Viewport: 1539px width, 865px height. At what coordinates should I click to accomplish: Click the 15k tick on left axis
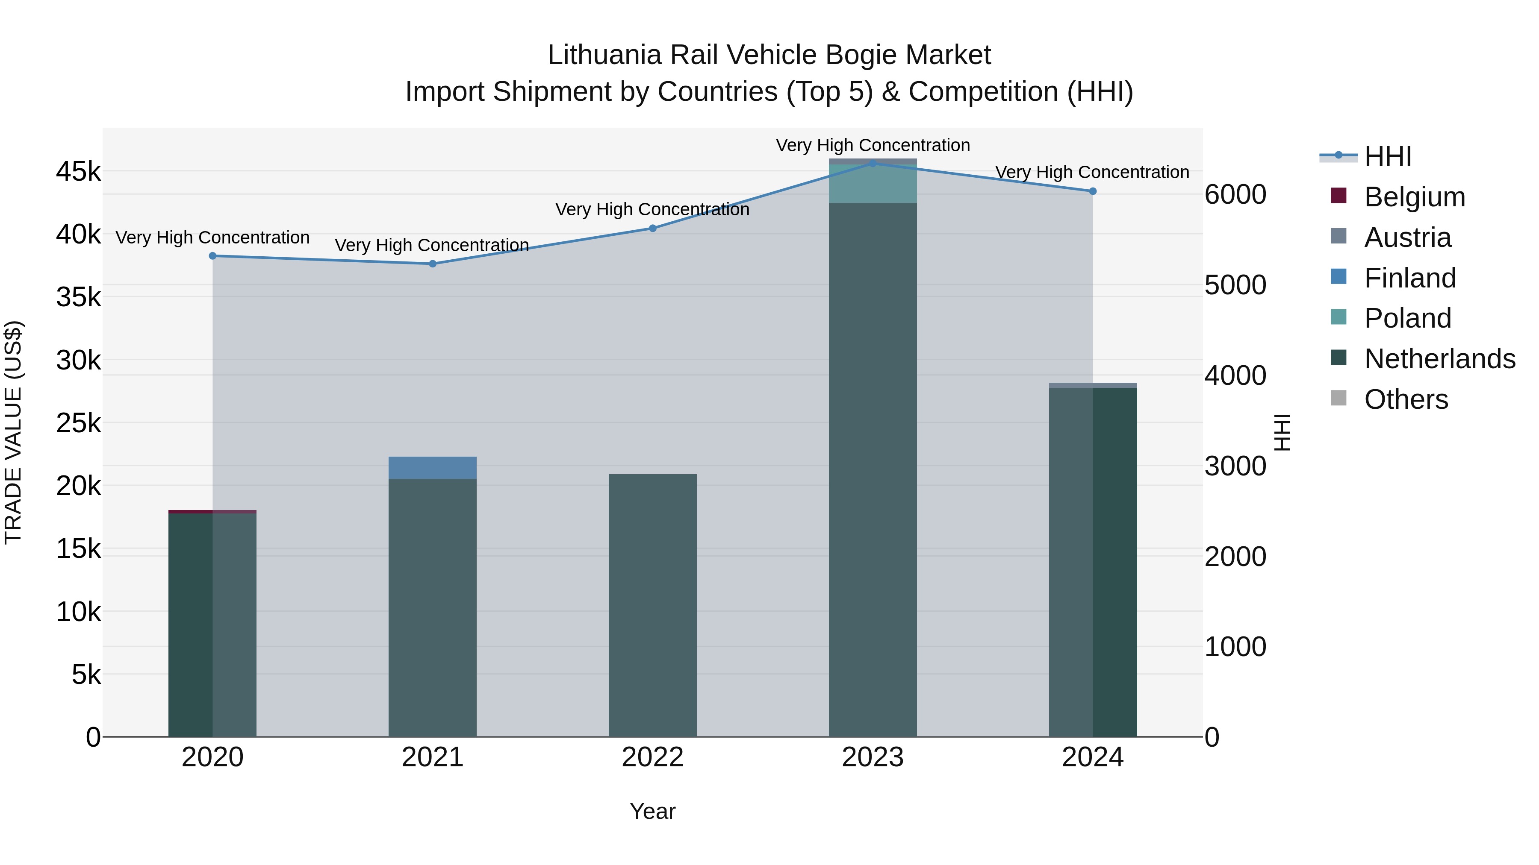[x=78, y=548]
